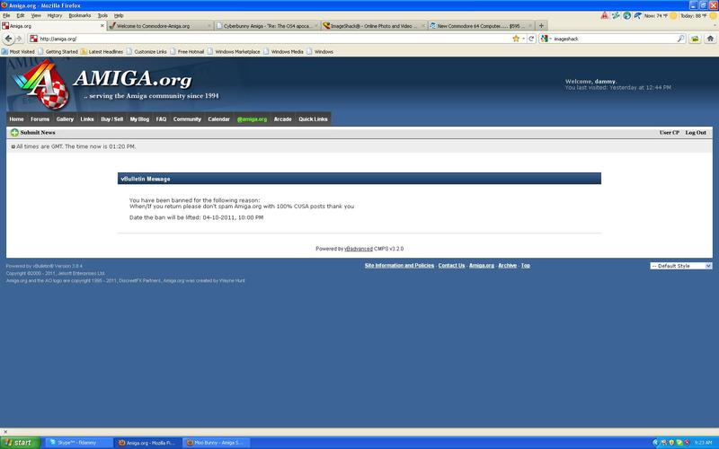Click the Contact Us footer link
Viewport: 719px width, 449px height.
pos(452,266)
